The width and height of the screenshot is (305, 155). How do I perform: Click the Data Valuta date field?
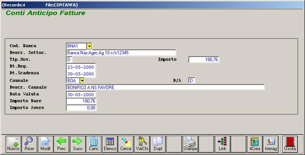pos(81,95)
